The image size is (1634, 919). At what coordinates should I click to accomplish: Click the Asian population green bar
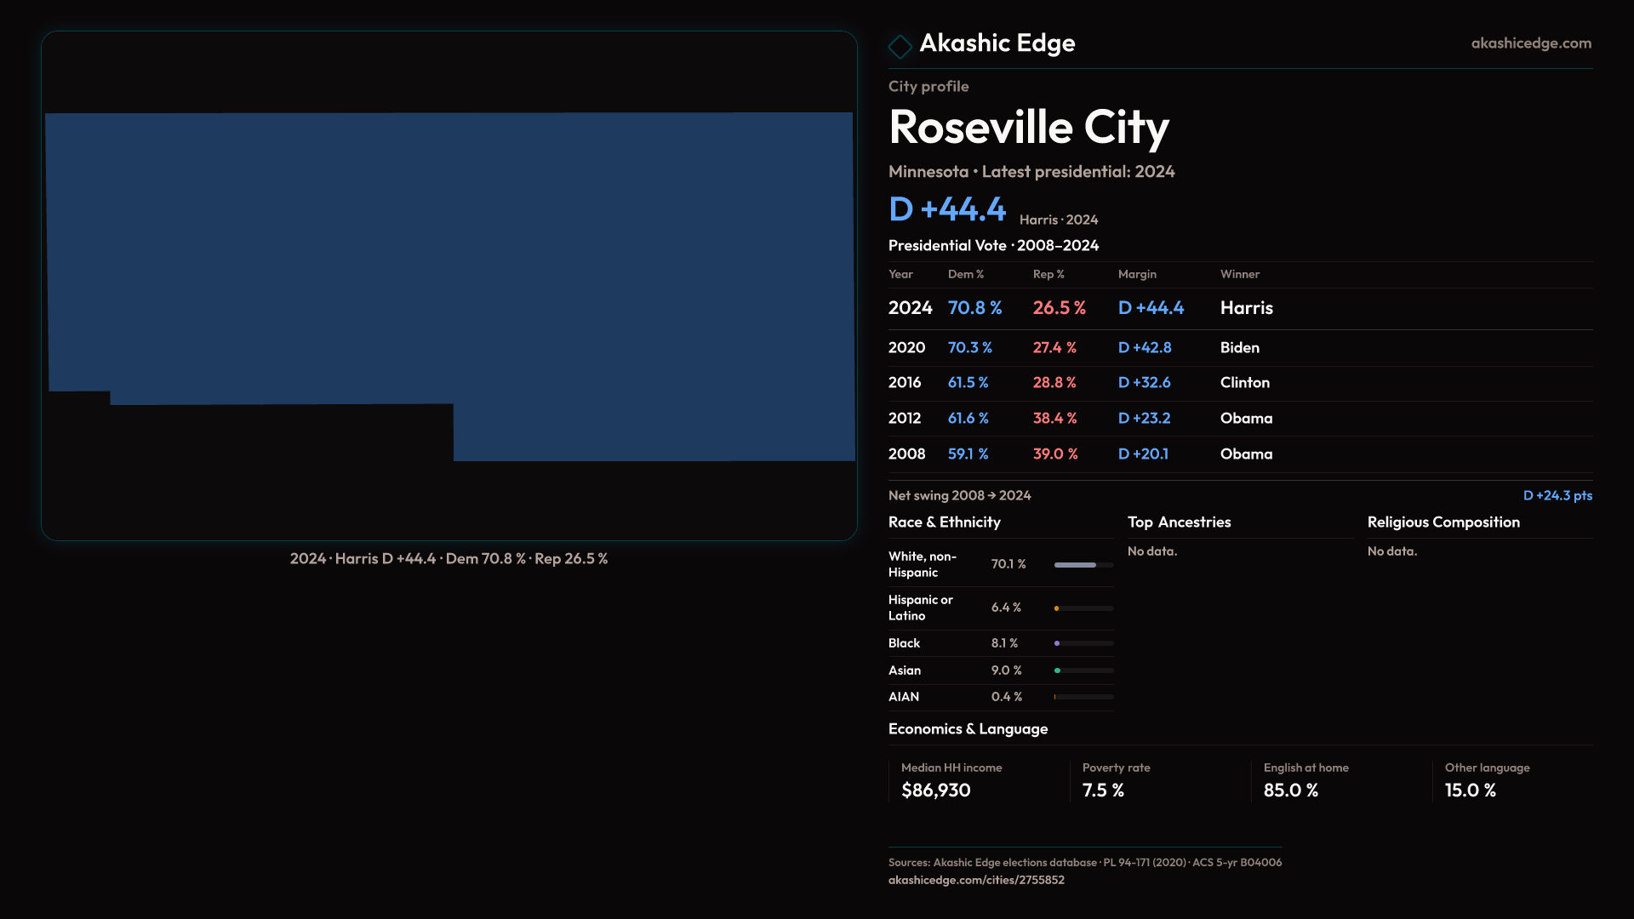click(x=1058, y=671)
